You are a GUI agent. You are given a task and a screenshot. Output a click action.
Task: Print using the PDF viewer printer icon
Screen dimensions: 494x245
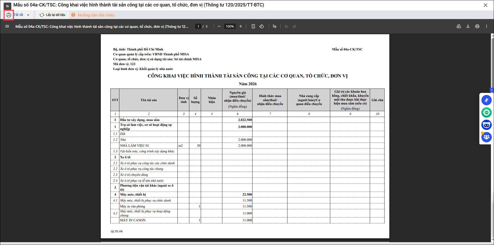(x=477, y=27)
